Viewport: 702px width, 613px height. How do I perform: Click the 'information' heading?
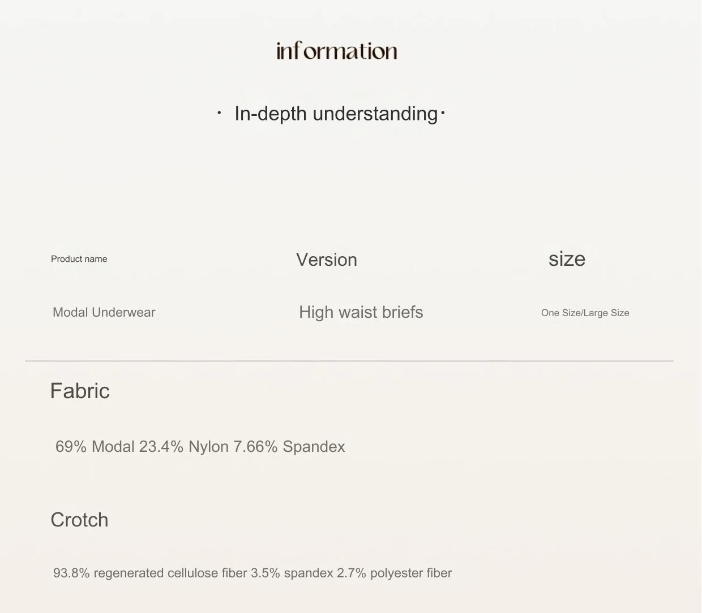click(337, 51)
